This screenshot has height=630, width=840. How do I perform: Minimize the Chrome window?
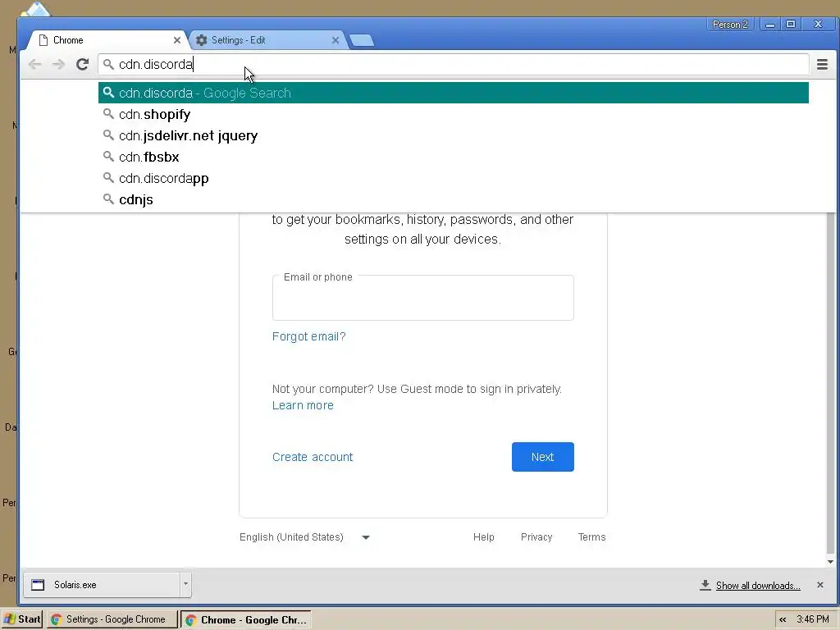(770, 25)
